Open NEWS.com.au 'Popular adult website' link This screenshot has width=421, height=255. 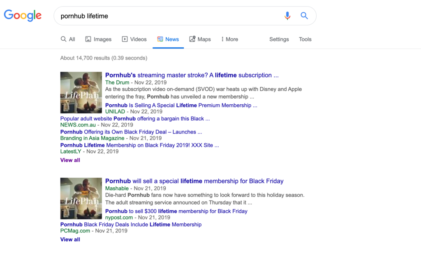(135, 119)
